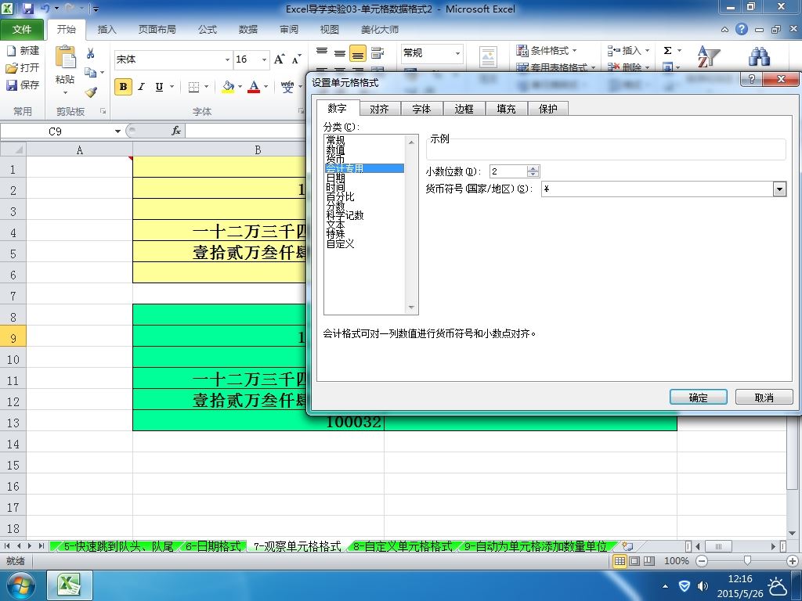Click the Paste clipboard icon
The image size is (802, 601).
[x=66, y=56]
